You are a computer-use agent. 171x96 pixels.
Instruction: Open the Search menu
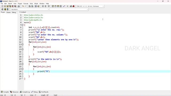pyautogui.click(x=10, y=3)
